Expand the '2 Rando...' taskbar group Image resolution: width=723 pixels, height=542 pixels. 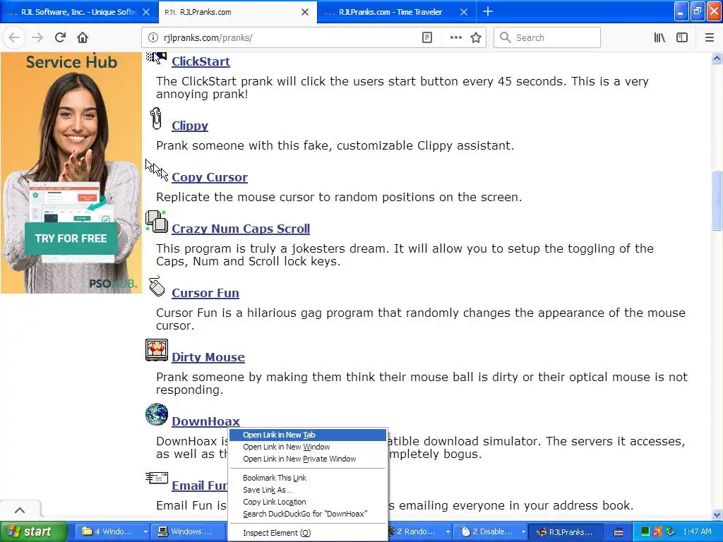click(419, 531)
